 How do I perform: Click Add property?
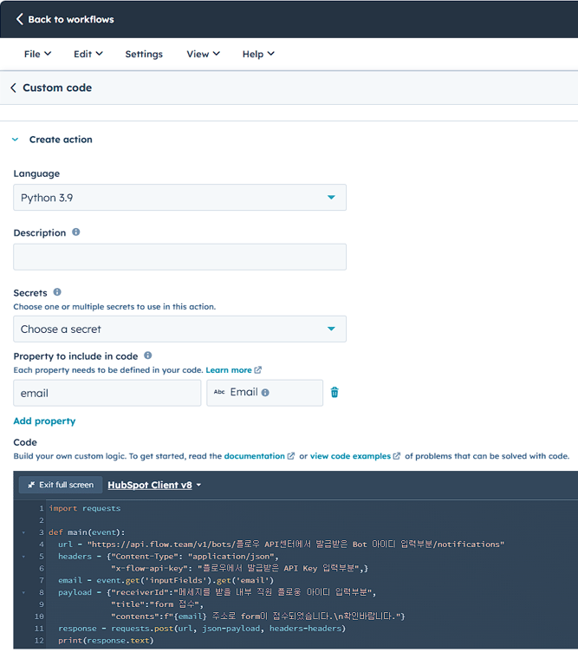[x=44, y=421]
